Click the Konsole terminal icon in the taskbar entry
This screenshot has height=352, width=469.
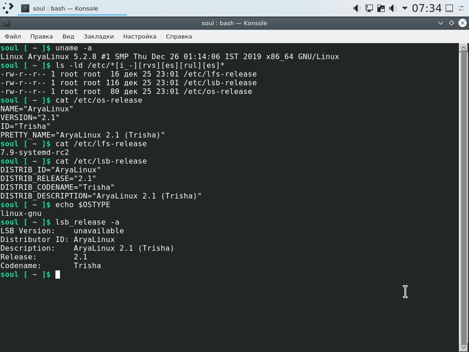click(x=26, y=8)
